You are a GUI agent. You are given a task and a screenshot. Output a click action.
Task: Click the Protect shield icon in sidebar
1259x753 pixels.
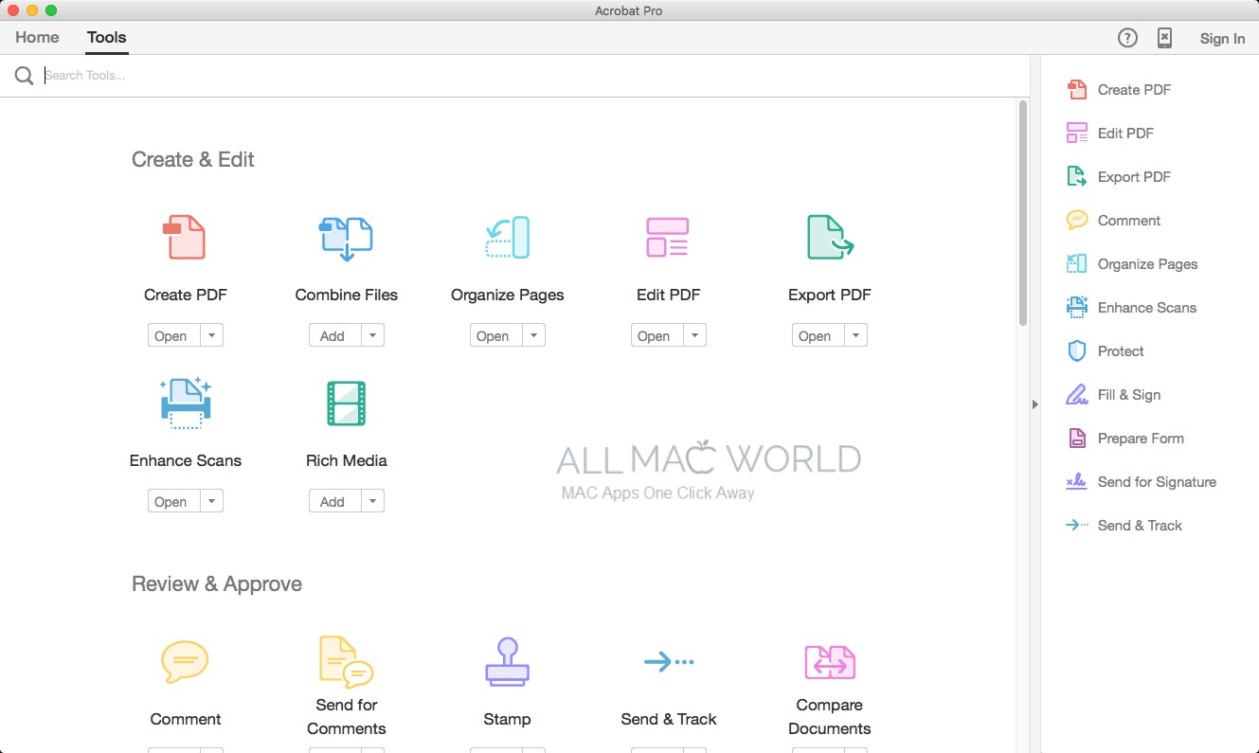coord(1077,351)
